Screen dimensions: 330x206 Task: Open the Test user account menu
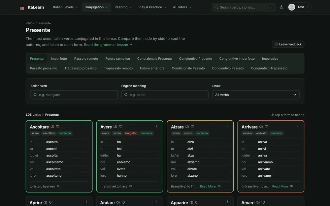click(299, 7)
